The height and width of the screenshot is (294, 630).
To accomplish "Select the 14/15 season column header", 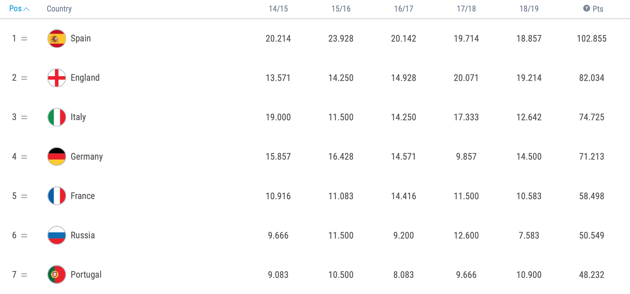I will tap(278, 9).
